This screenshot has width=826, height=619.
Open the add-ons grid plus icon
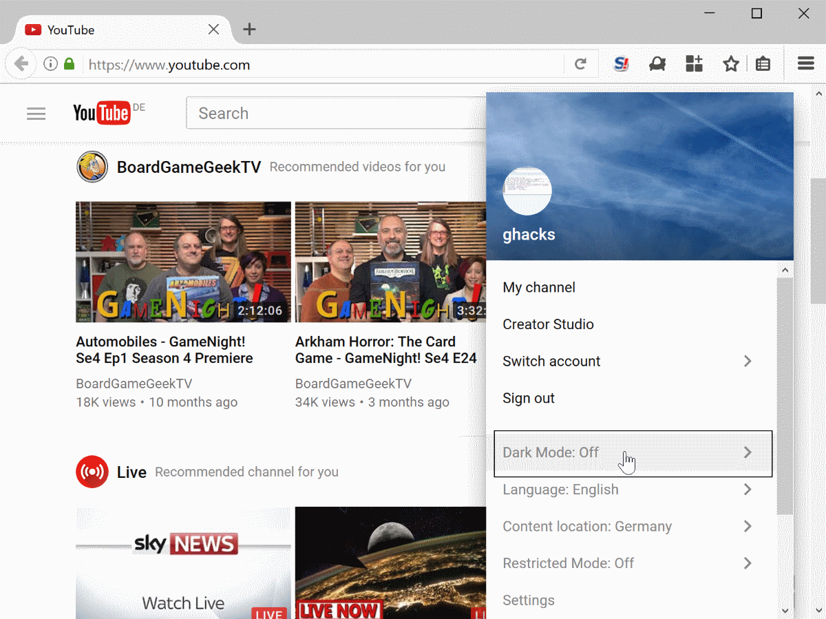click(x=694, y=64)
